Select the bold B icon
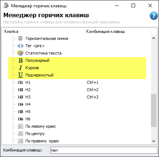This screenshot has height=157, width=159. [21, 60]
